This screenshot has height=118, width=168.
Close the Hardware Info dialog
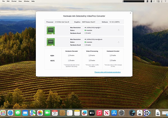[130, 13]
